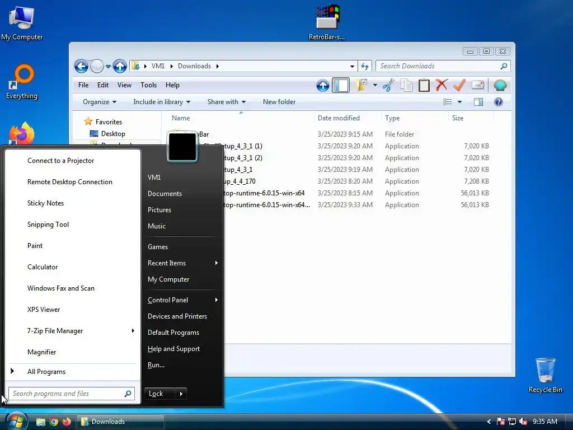Open the Edit menu
This screenshot has width=573, height=430.
pyautogui.click(x=103, y=85)
